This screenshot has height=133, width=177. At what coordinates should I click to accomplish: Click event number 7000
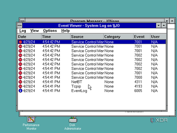[x=138, y=78]
